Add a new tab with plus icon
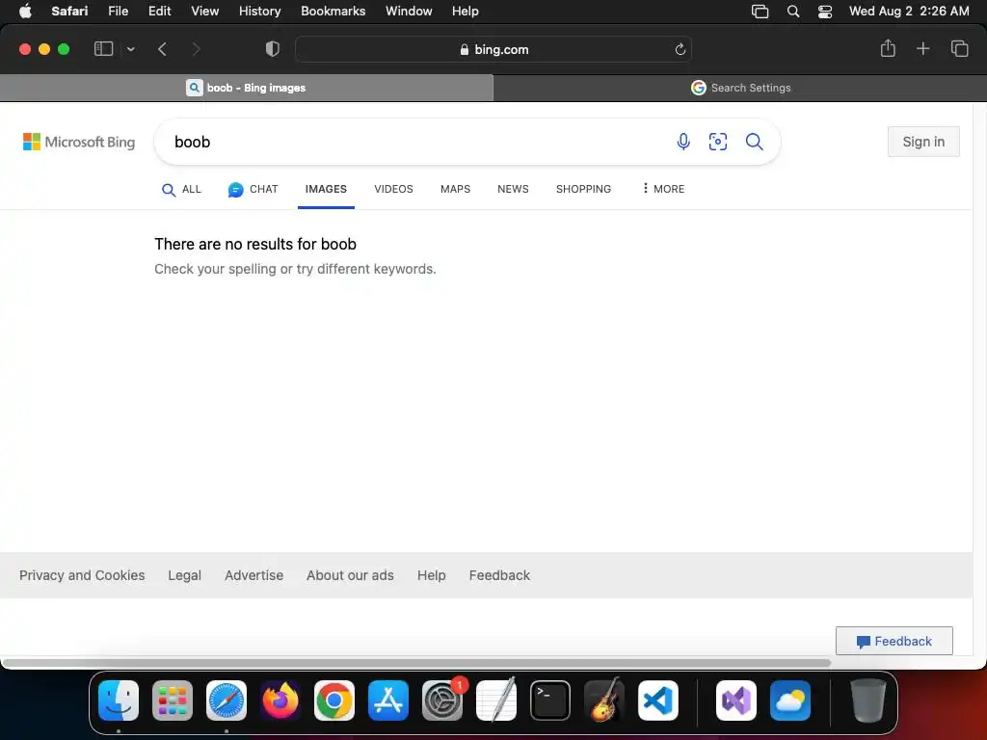The width and height of the screenshot is (987, 740). (922, 48)
